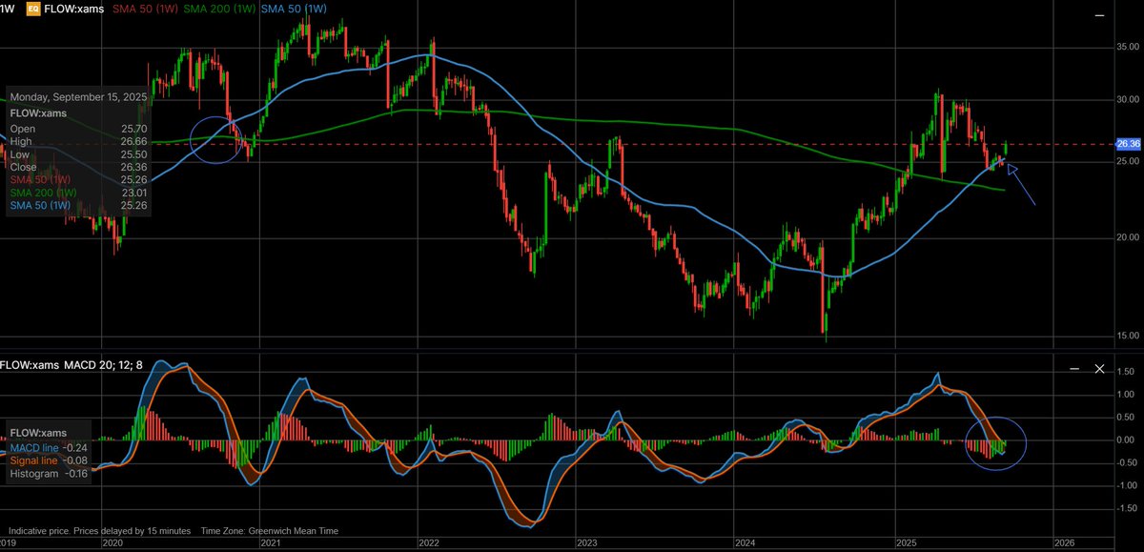Click the Histogram -0.16 legend entry
The height and width of the screenshot is (552, 1144).
[49, 474]
